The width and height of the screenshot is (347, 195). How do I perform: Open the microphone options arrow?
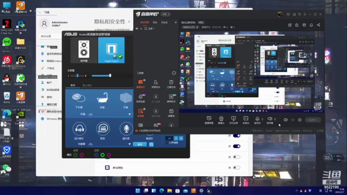262,119
